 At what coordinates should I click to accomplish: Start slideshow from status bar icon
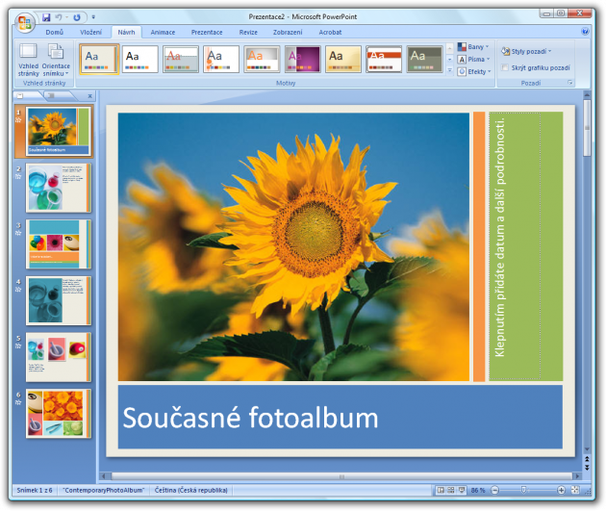click(463, 490)
